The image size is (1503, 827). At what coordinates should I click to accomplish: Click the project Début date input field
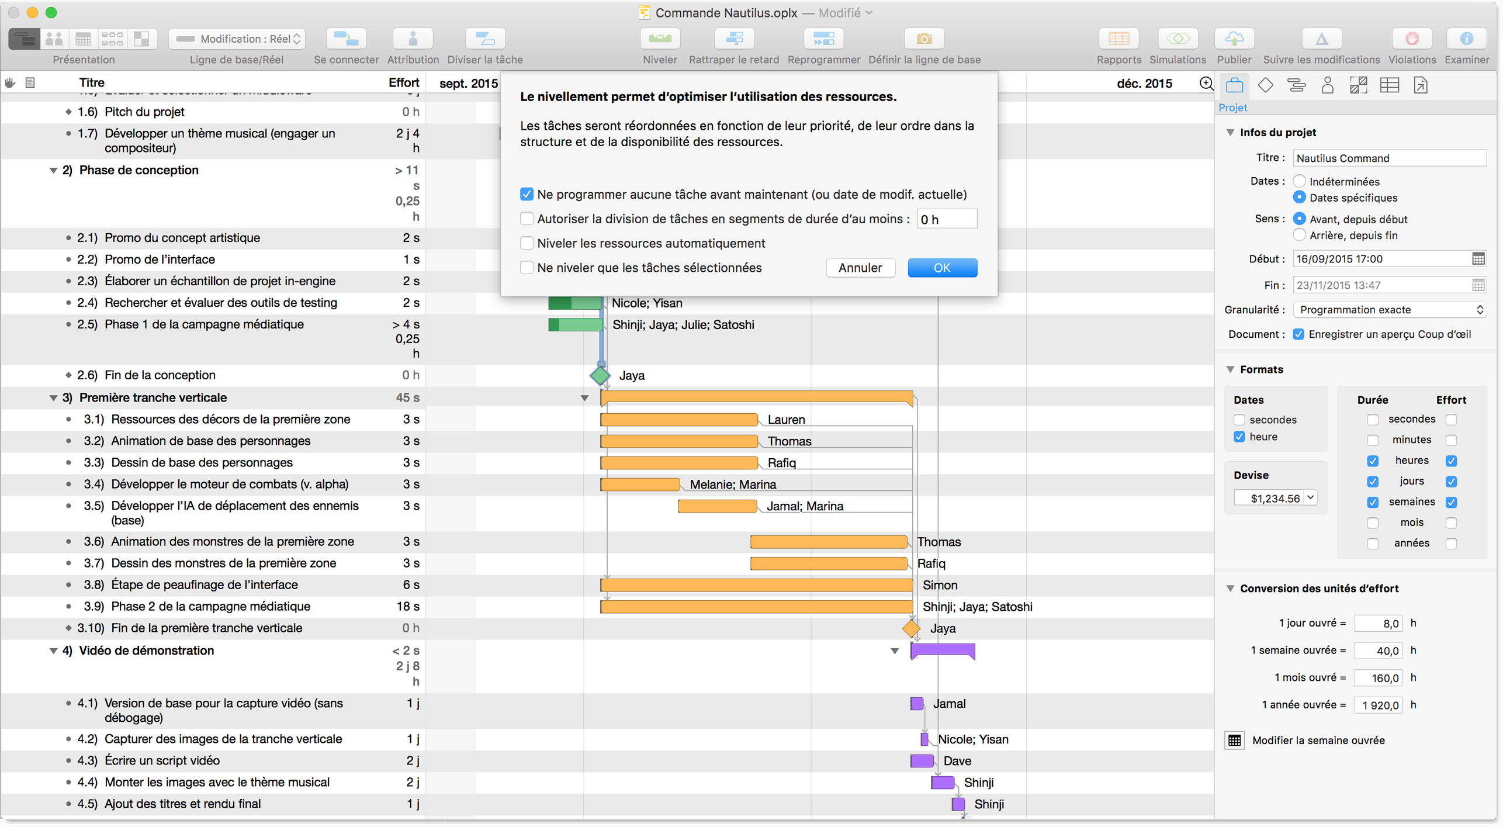(1380, 259)
